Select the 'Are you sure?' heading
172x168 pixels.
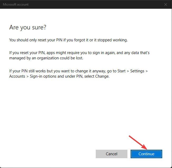coord(28,27)
